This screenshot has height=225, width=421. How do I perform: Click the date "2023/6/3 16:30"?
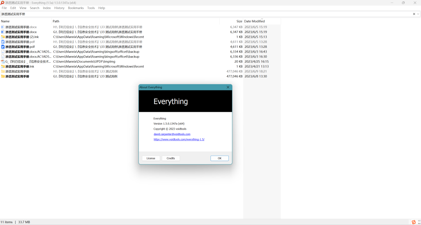[256, 56]
